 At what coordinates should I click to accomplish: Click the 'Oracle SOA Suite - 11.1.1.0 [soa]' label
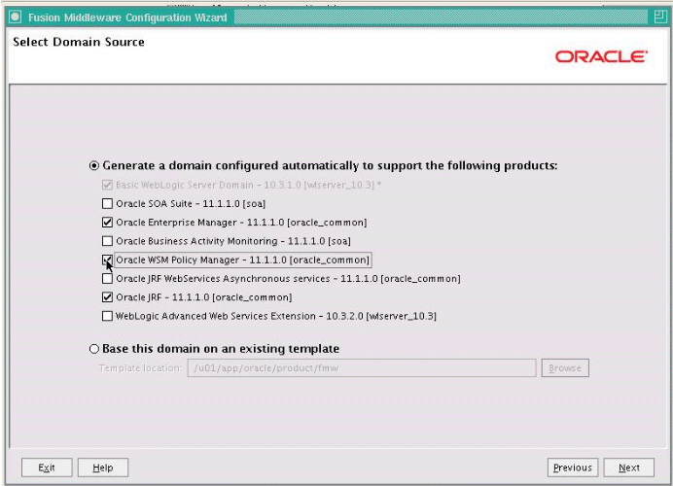pyautogui.click(x=191, y=204)
